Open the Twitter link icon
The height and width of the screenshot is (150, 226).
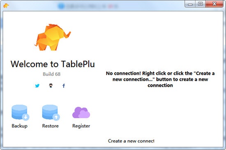pos(37,86)
